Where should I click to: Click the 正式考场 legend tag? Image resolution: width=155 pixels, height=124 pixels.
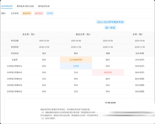point(15,13)
